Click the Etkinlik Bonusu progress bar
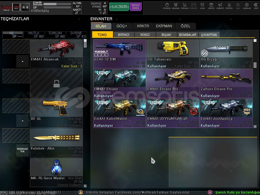The height and width of the screenshot is (195, 260). pyautogui.click(x=57, y=4)
